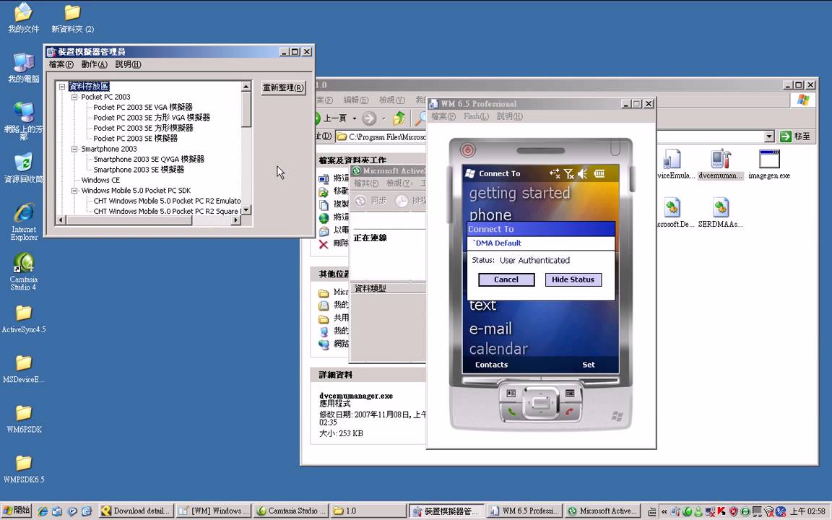832x520 pixels.
Task: Select the Windows CE tree item
Action: 100,180
